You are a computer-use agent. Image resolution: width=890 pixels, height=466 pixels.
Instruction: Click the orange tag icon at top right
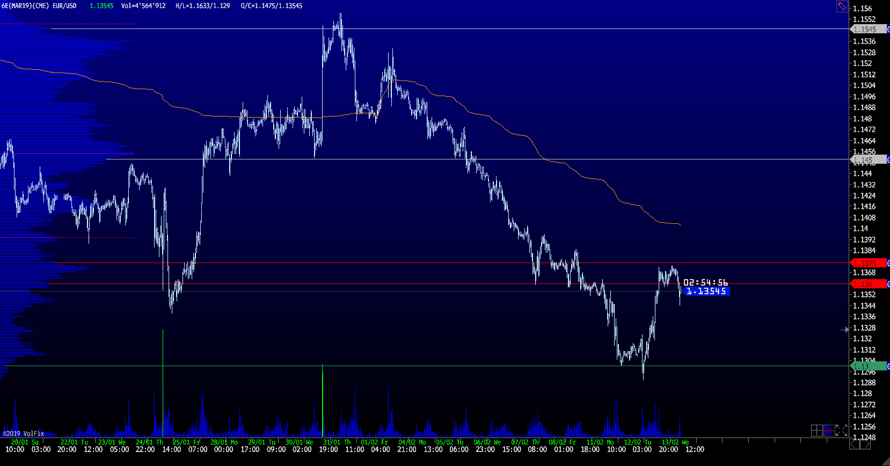[x=842, y=6]
